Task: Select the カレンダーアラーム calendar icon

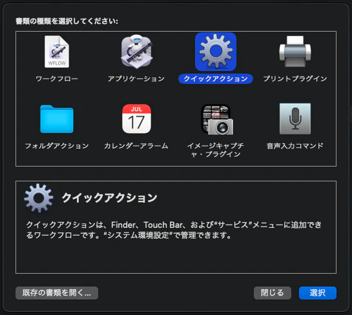Action: (136, 119)
